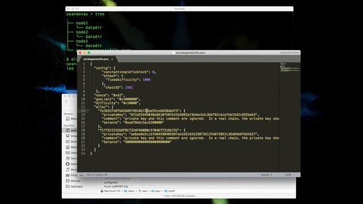Click besu folder in Finder path bar
The height and width of the screenshot is (204, 363).
coord(156,191)
